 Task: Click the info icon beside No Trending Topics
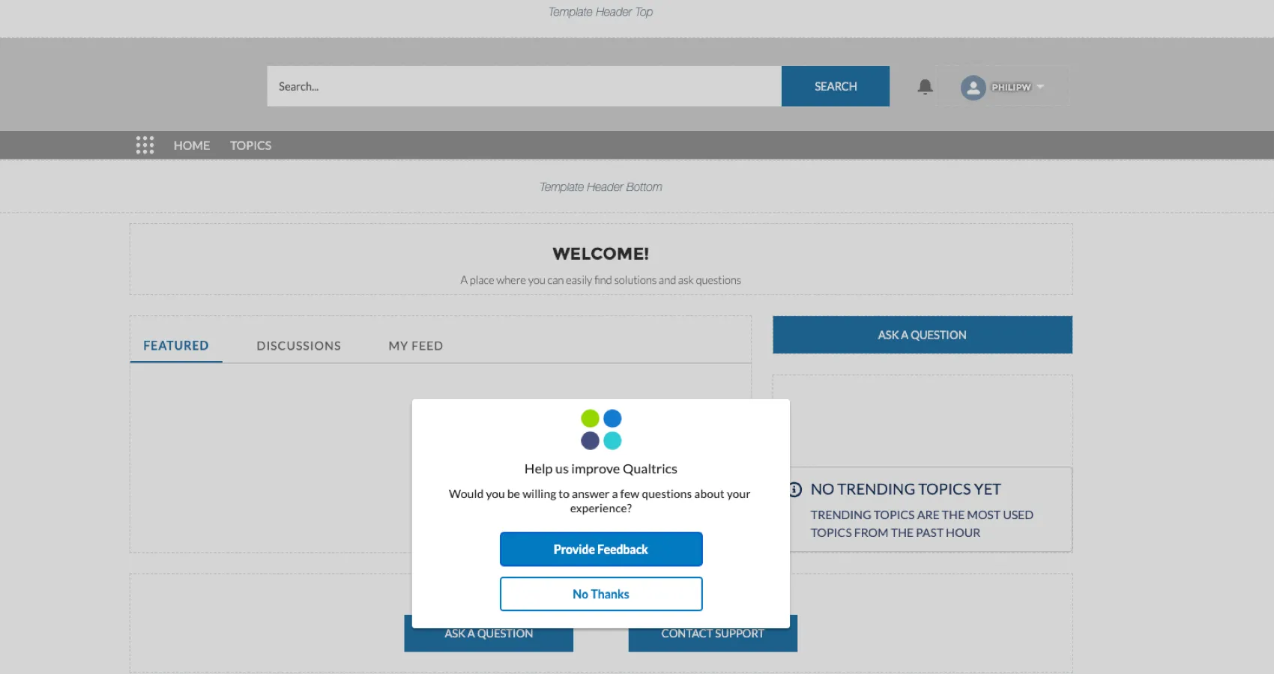click(795, 489)
